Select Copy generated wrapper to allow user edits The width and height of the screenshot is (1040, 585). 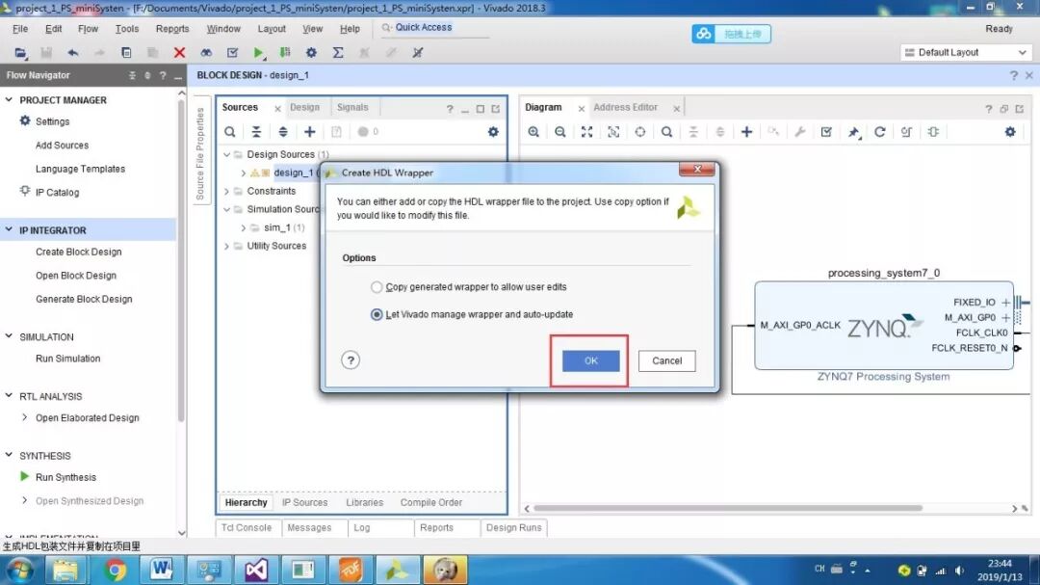click(x=377, y=287)
